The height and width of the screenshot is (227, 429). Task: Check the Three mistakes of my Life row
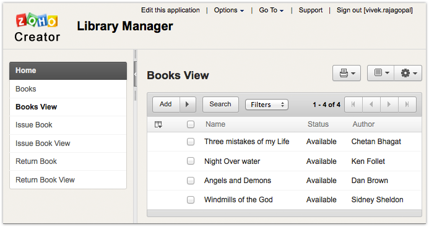191,142
